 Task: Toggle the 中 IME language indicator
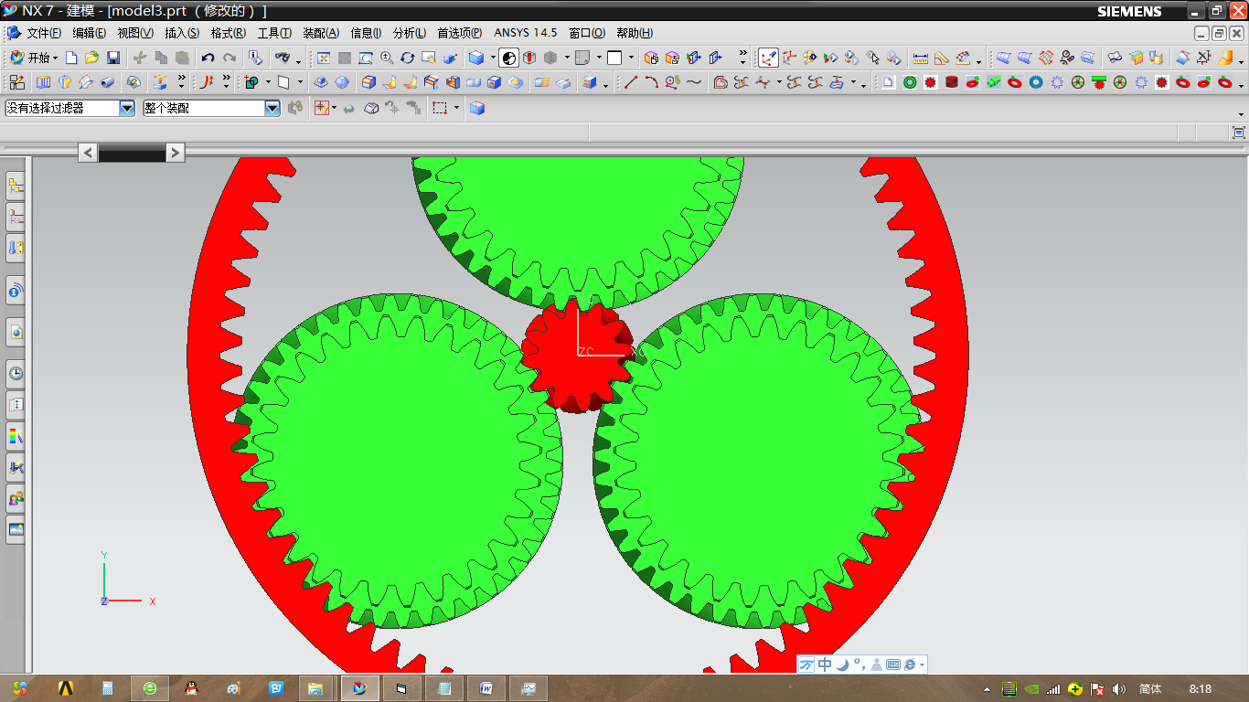(x=825, y=665)
